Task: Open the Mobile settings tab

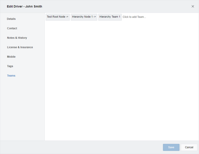Action: point(11,57)
